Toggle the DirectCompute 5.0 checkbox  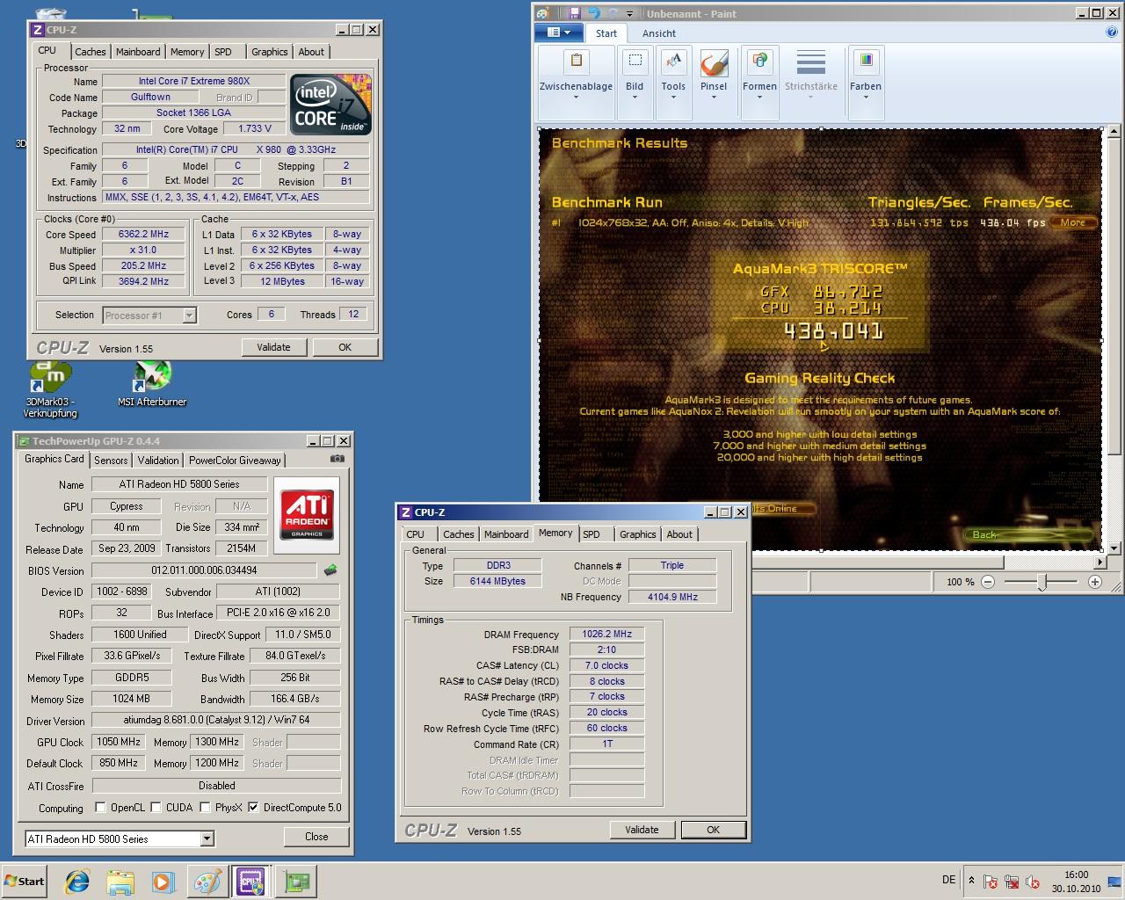click(x=253, y=808)
